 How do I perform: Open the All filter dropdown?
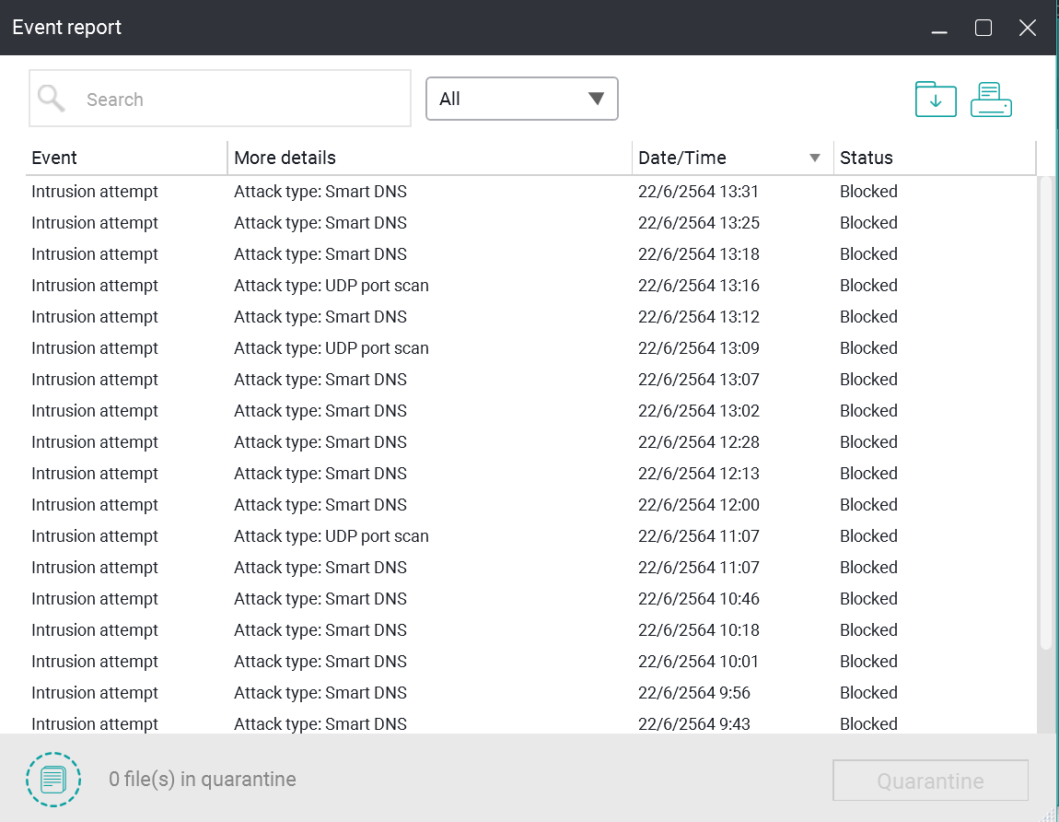coord(521,99)
